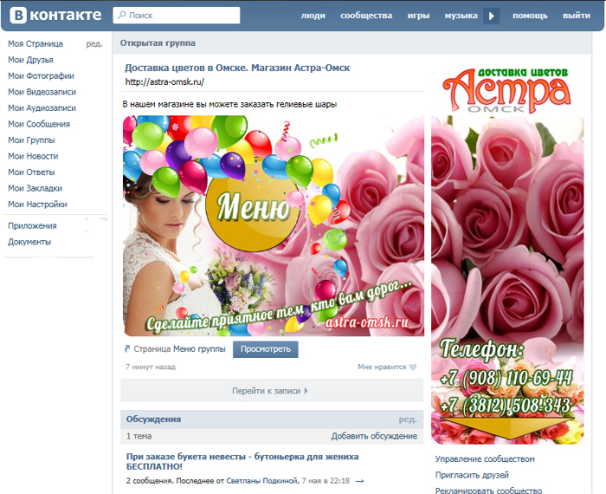Click arrow icon beside Страница Меню группы

pos(127,348)
